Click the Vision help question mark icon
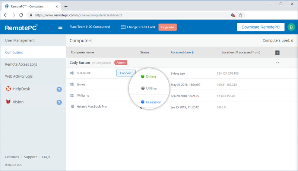This screenshot has width=298, height=171. pos(59,102)
